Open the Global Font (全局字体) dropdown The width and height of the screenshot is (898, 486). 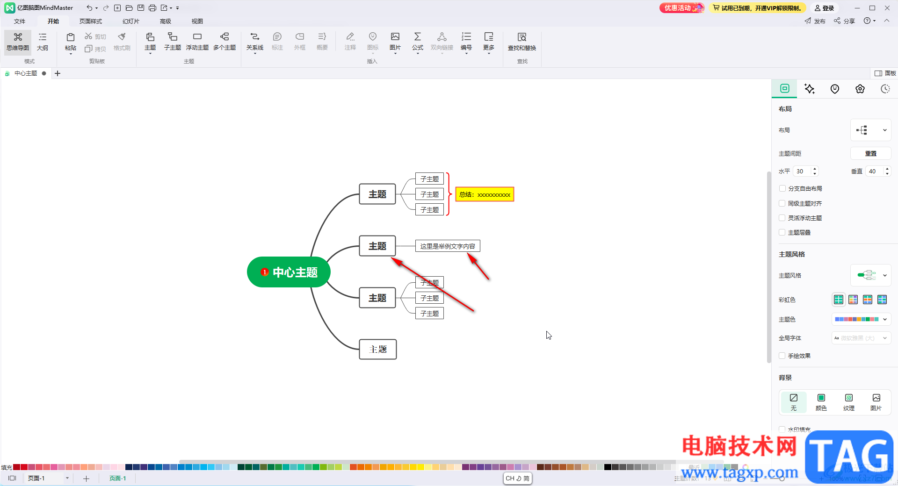(x=861, y=338)
